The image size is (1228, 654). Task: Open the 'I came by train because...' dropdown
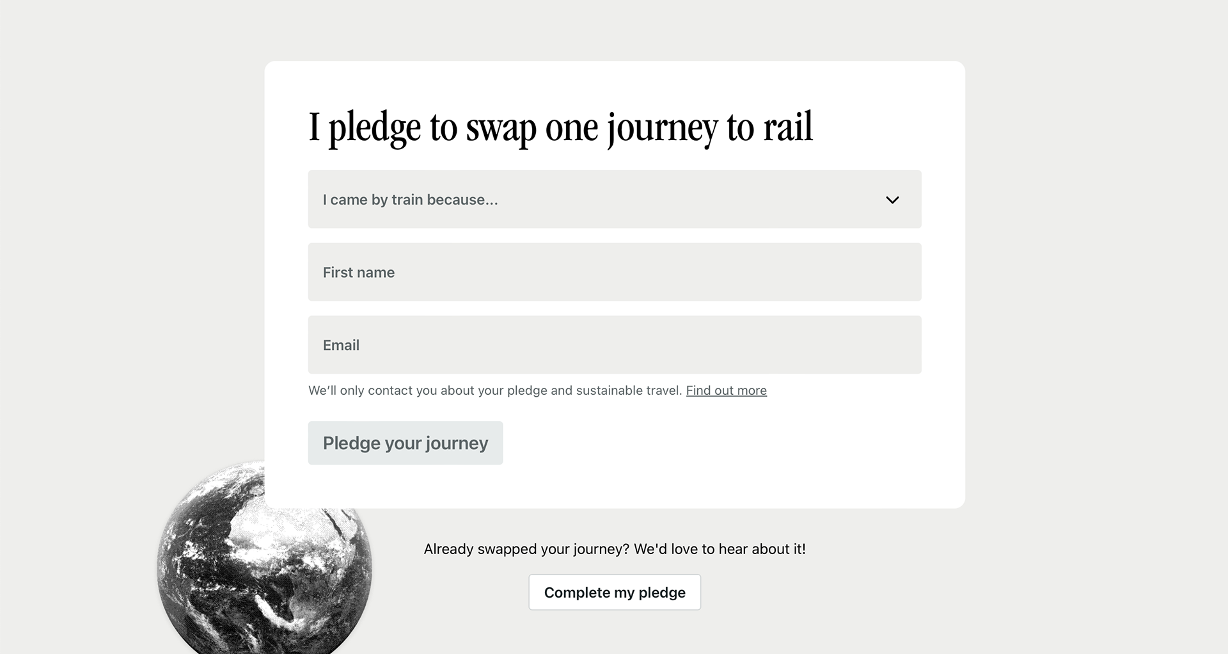click(615, 199)
